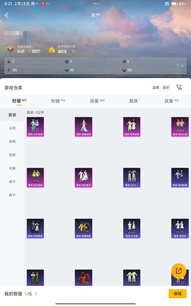
Task: Tap the 游戏仓库 heading
Action: pyautogui.click(x=13, y=88)
